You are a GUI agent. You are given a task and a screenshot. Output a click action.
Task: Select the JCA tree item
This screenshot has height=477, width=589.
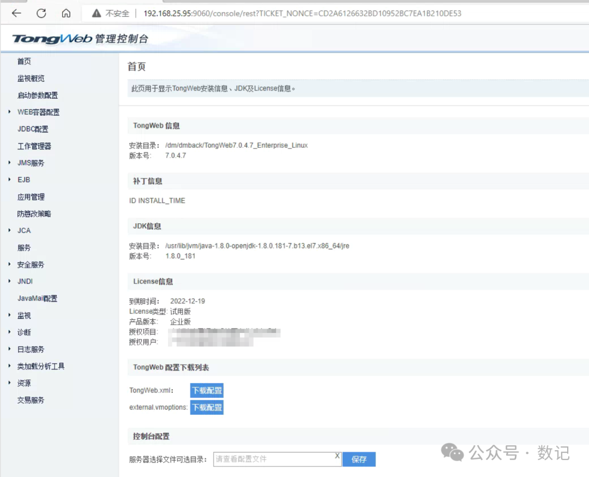24,230
